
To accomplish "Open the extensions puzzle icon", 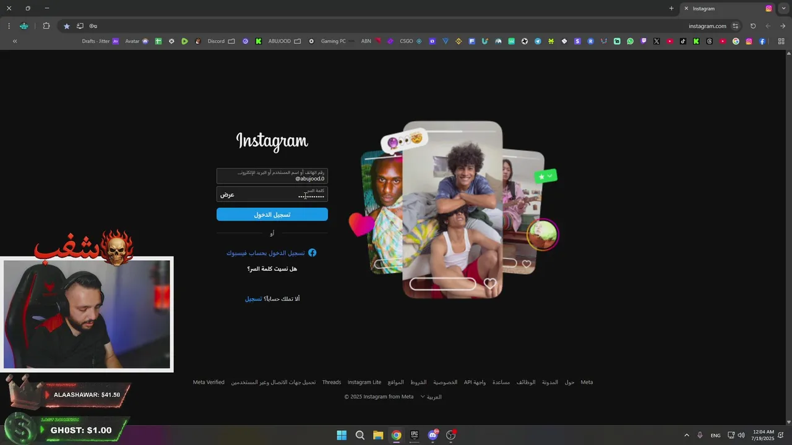I will (46, 26).
